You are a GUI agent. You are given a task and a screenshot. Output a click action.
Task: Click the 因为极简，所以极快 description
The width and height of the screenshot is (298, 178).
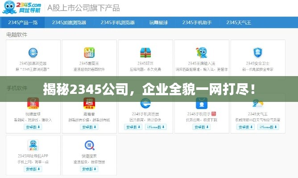[145, 120]
